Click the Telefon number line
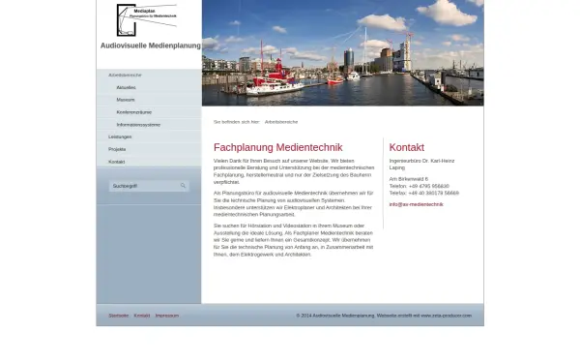The image size is (580, 363). [420, 186]
